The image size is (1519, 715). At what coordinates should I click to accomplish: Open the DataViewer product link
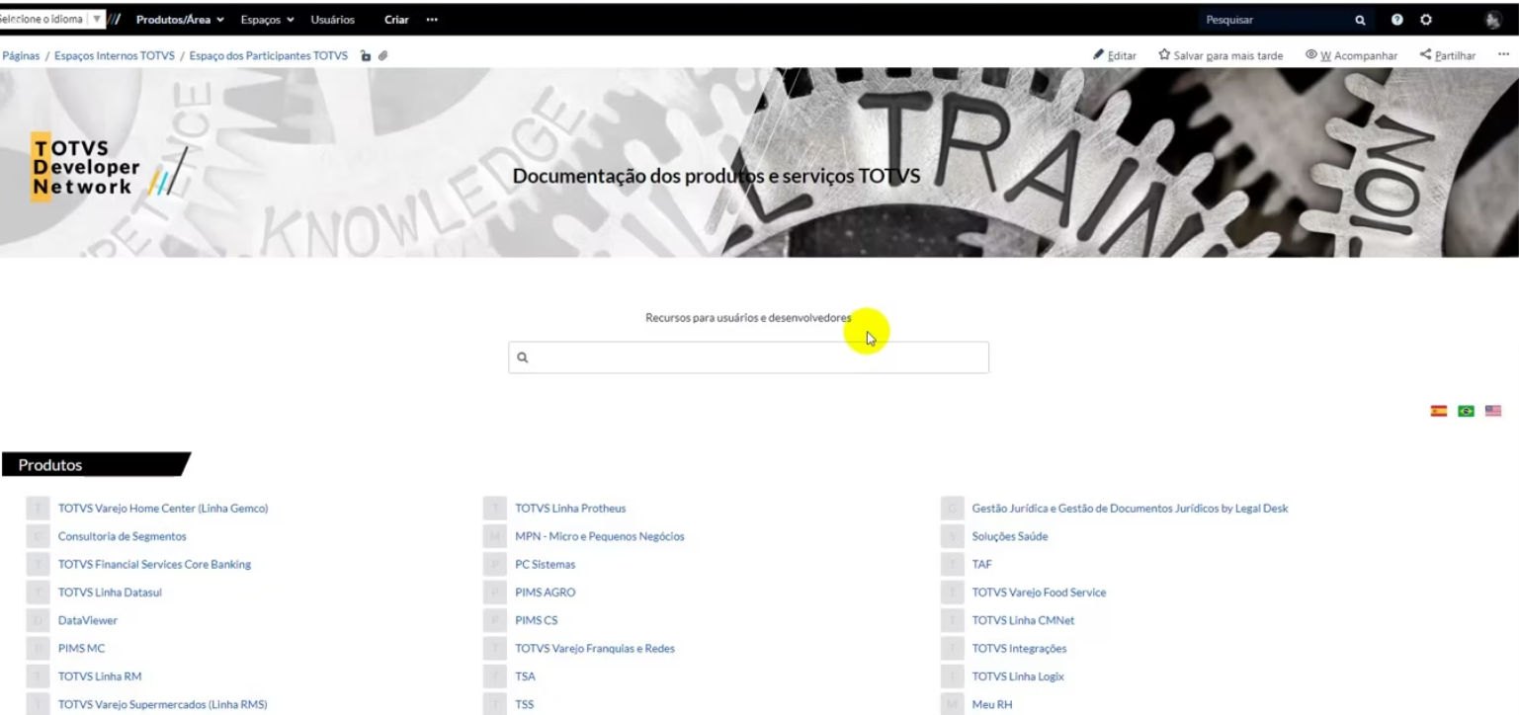(x=88, y=620)
